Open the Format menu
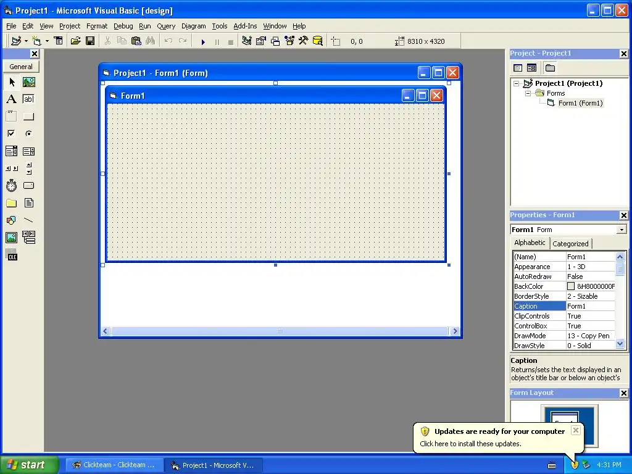 click(97, 26)
